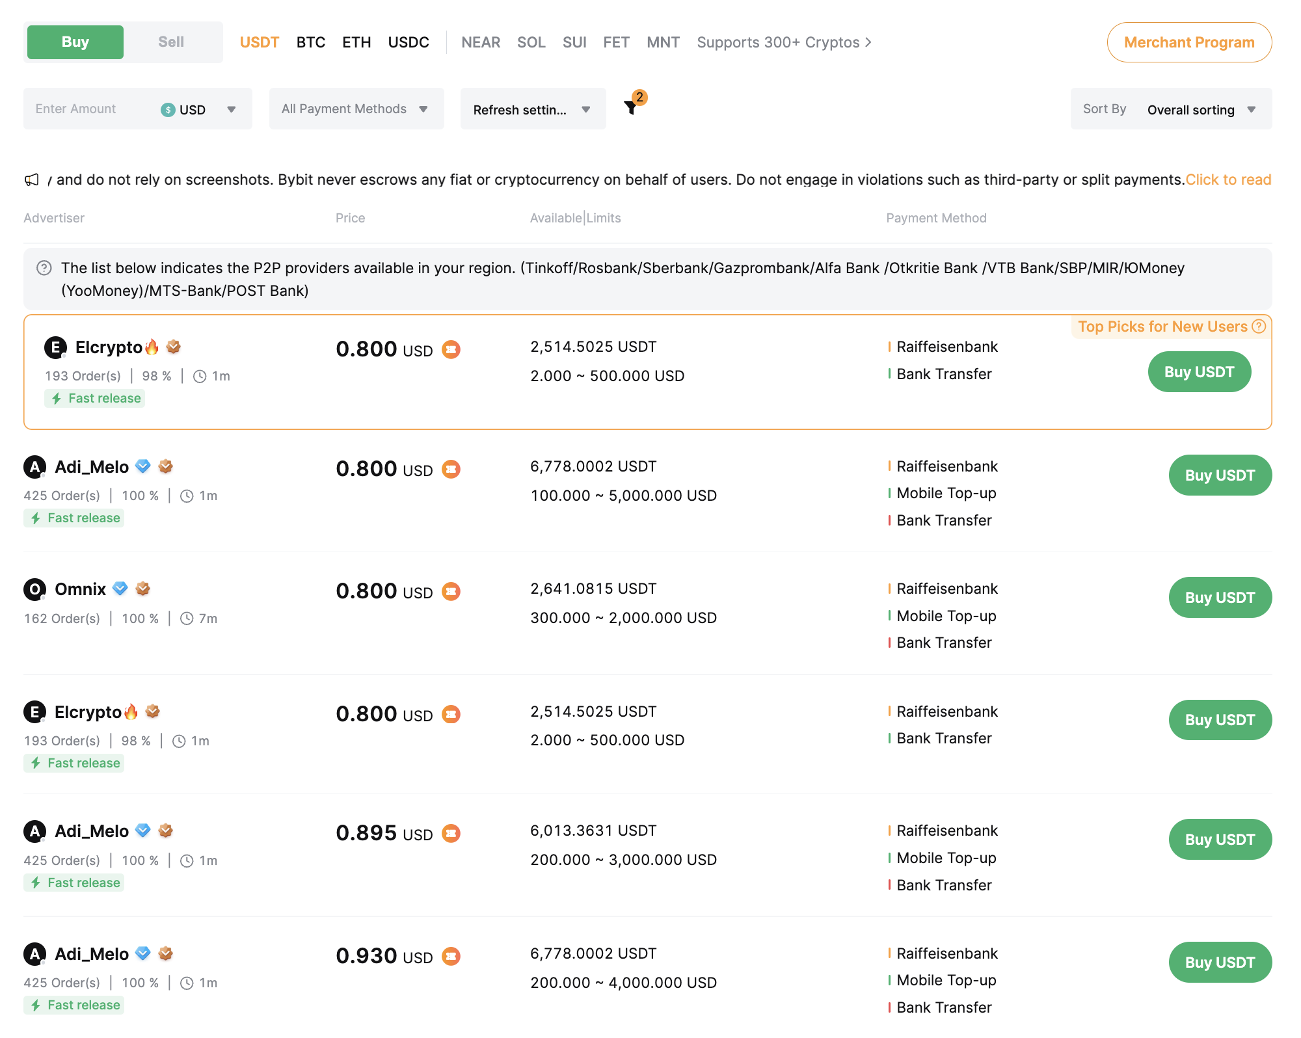Switch to the Sell toggle

tap(171, 42)
